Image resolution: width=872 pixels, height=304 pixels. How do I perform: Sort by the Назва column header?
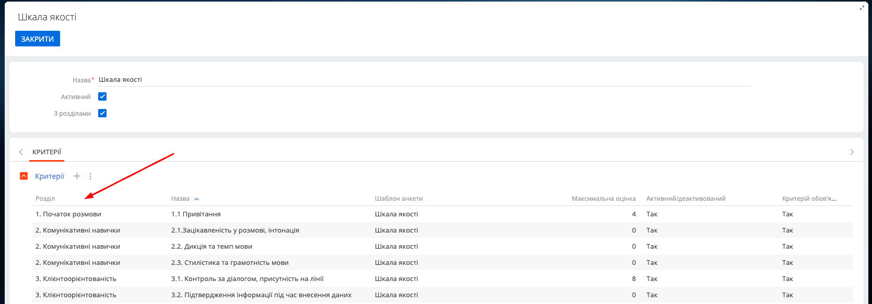pyautogui.click(x=180, y=199)
